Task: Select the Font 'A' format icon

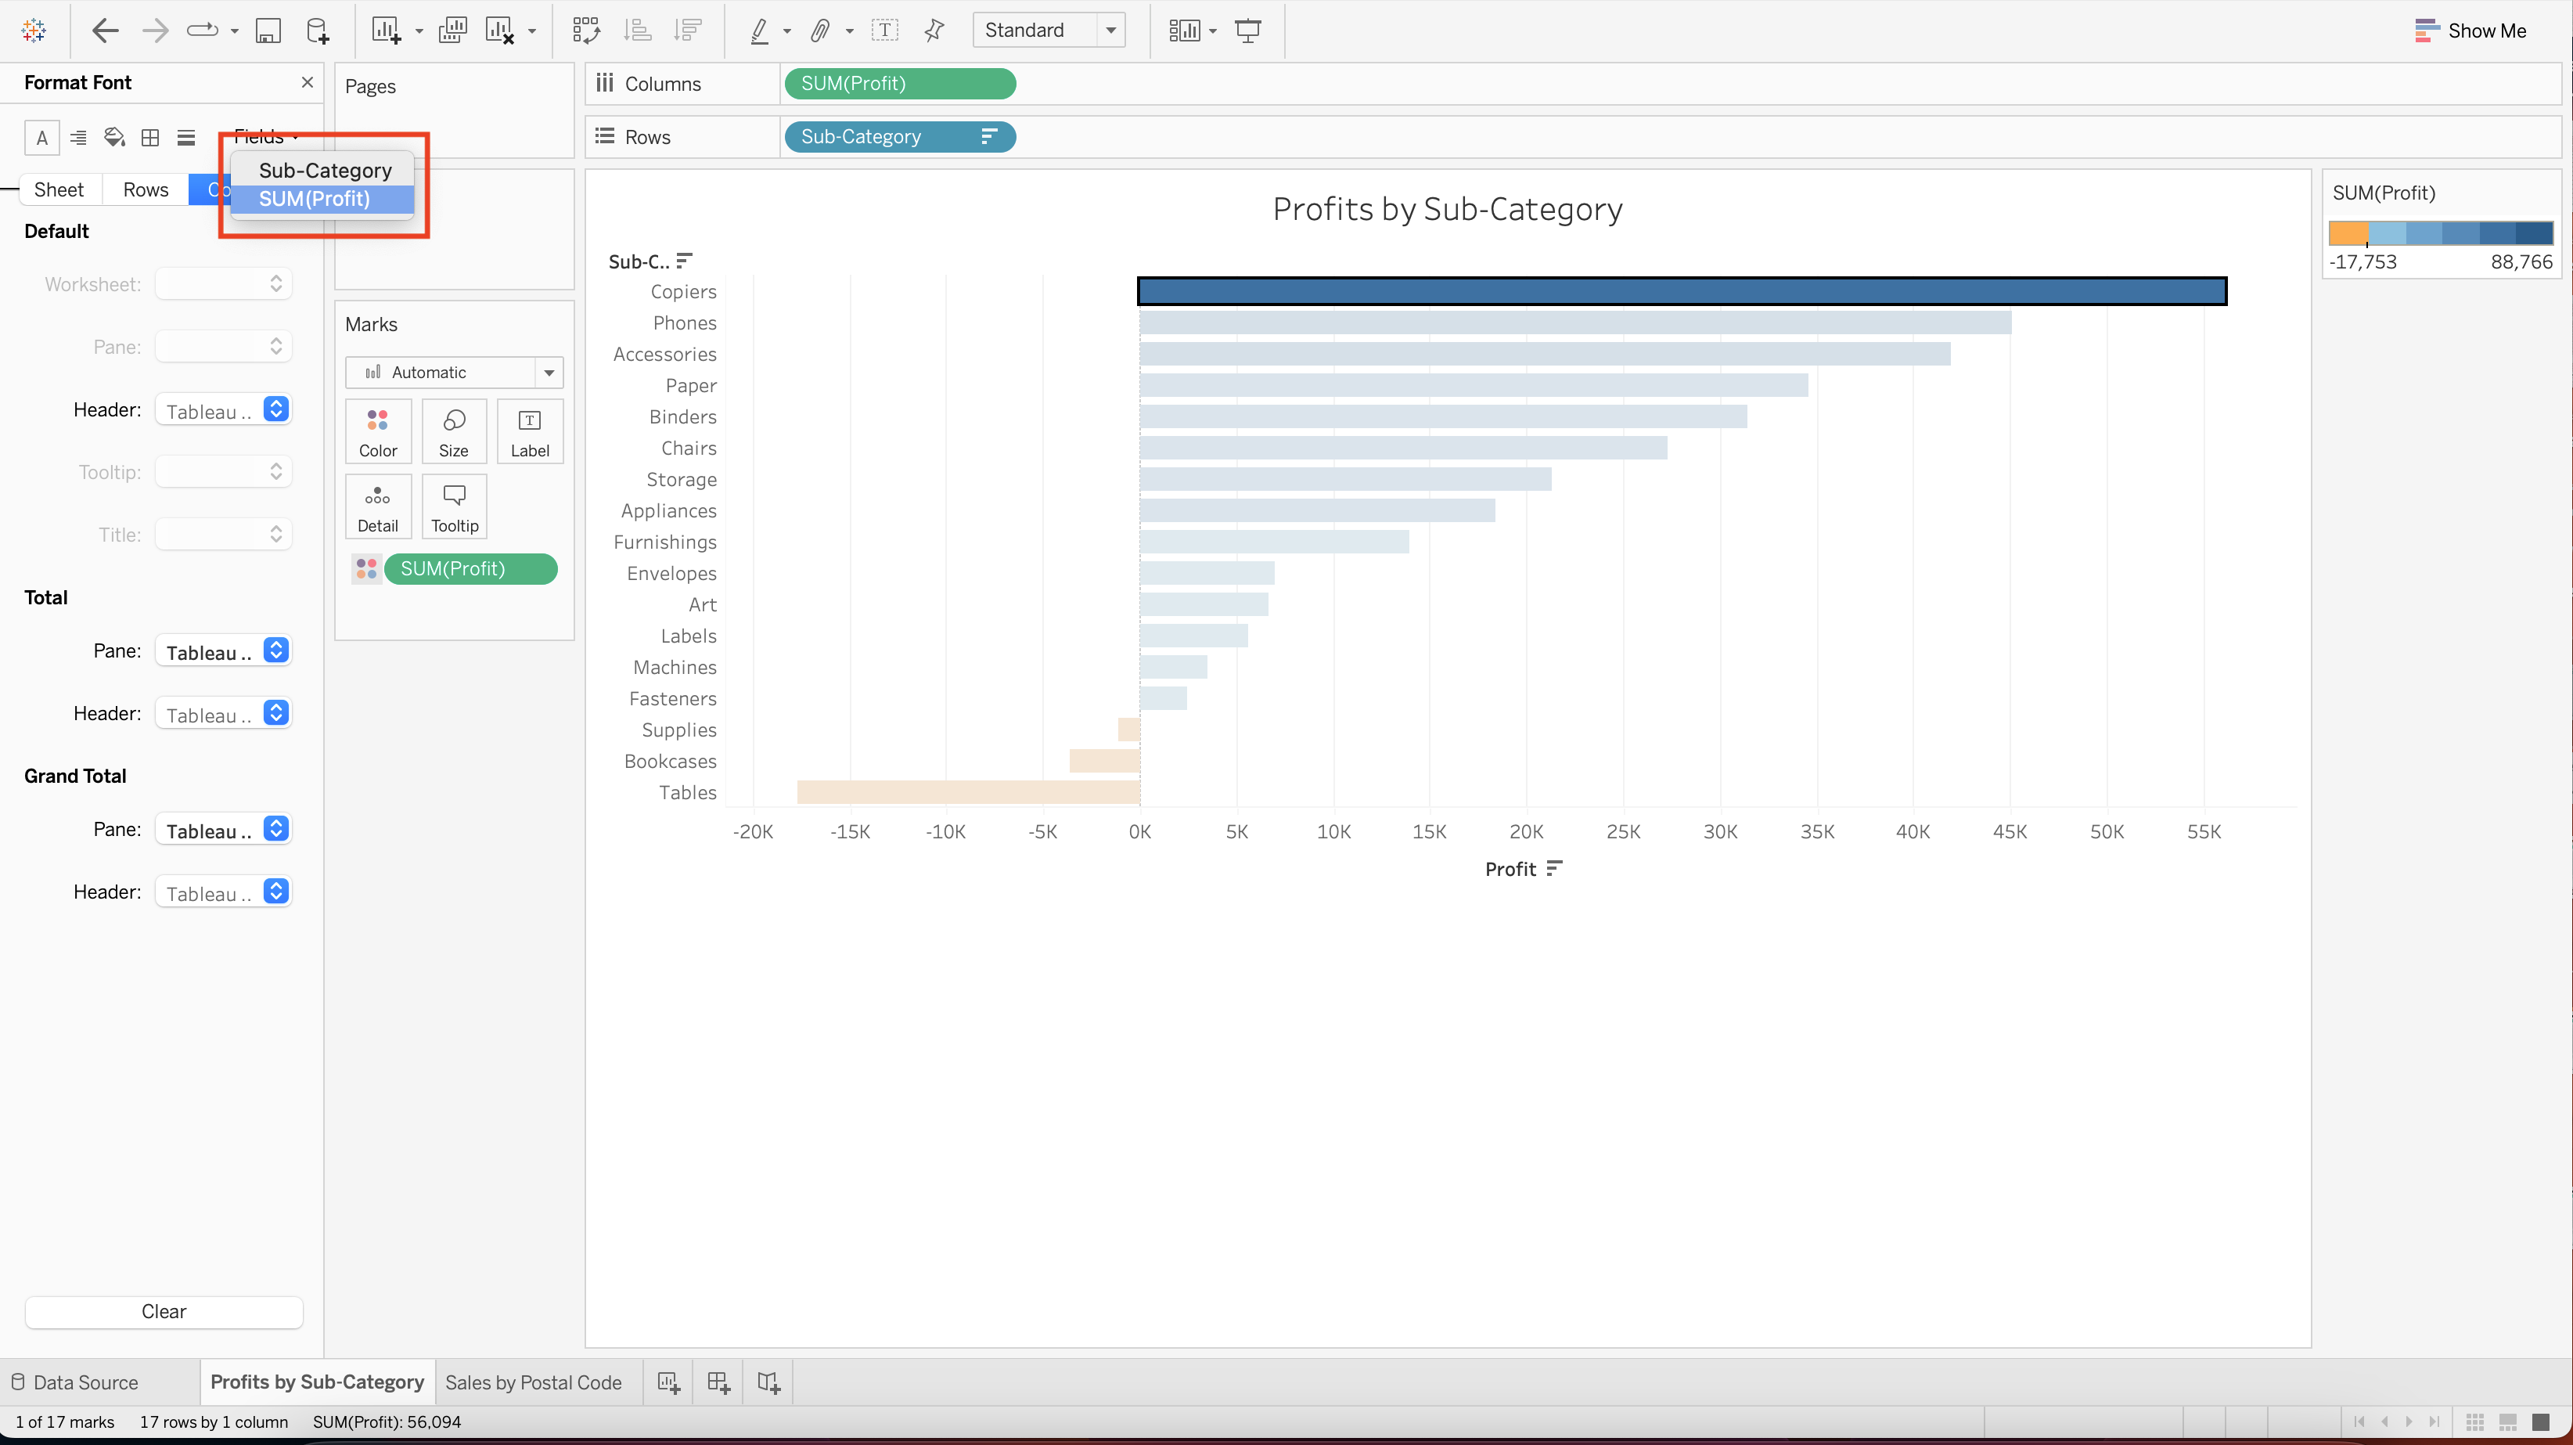Action: [42, 138]
